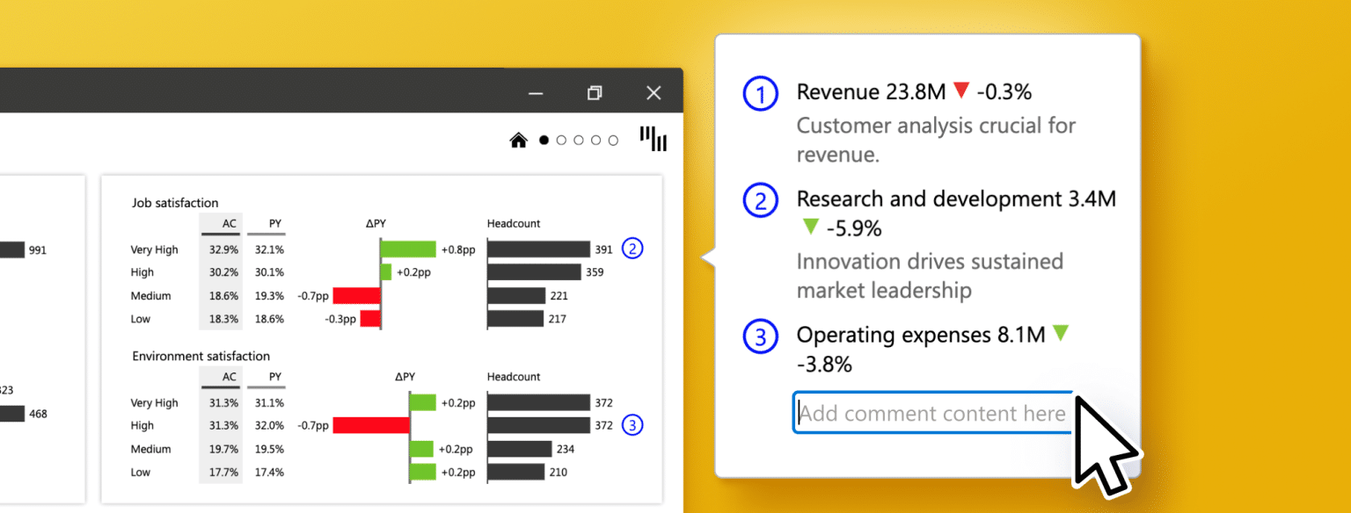Click the Add comment content text field
Viewport: 1351px width, 513px height.
pyautogui.click(x=931, y=413)
